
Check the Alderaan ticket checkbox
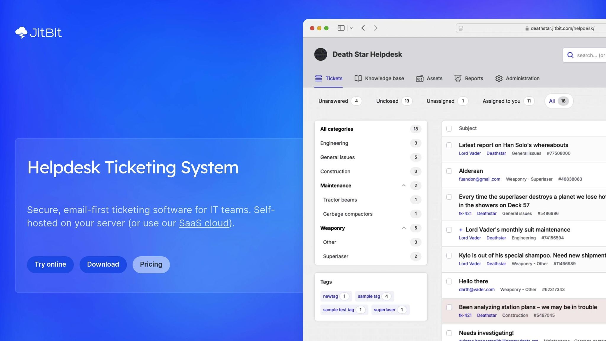click(449, 171)
